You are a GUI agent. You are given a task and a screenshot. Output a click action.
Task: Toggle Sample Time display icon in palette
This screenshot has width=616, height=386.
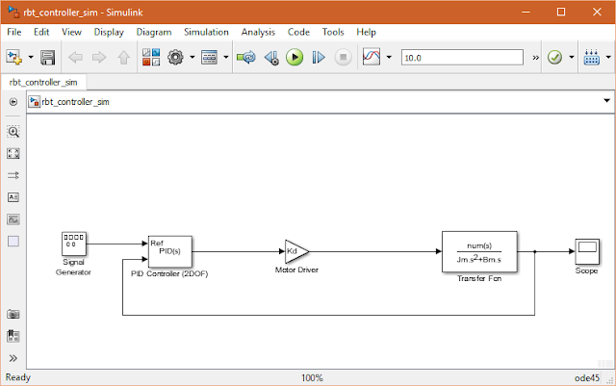(13, 175)
